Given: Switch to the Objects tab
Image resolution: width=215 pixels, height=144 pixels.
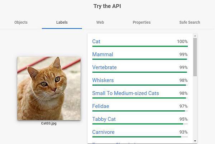Looking at the screenshot, I should click(21, 22).
